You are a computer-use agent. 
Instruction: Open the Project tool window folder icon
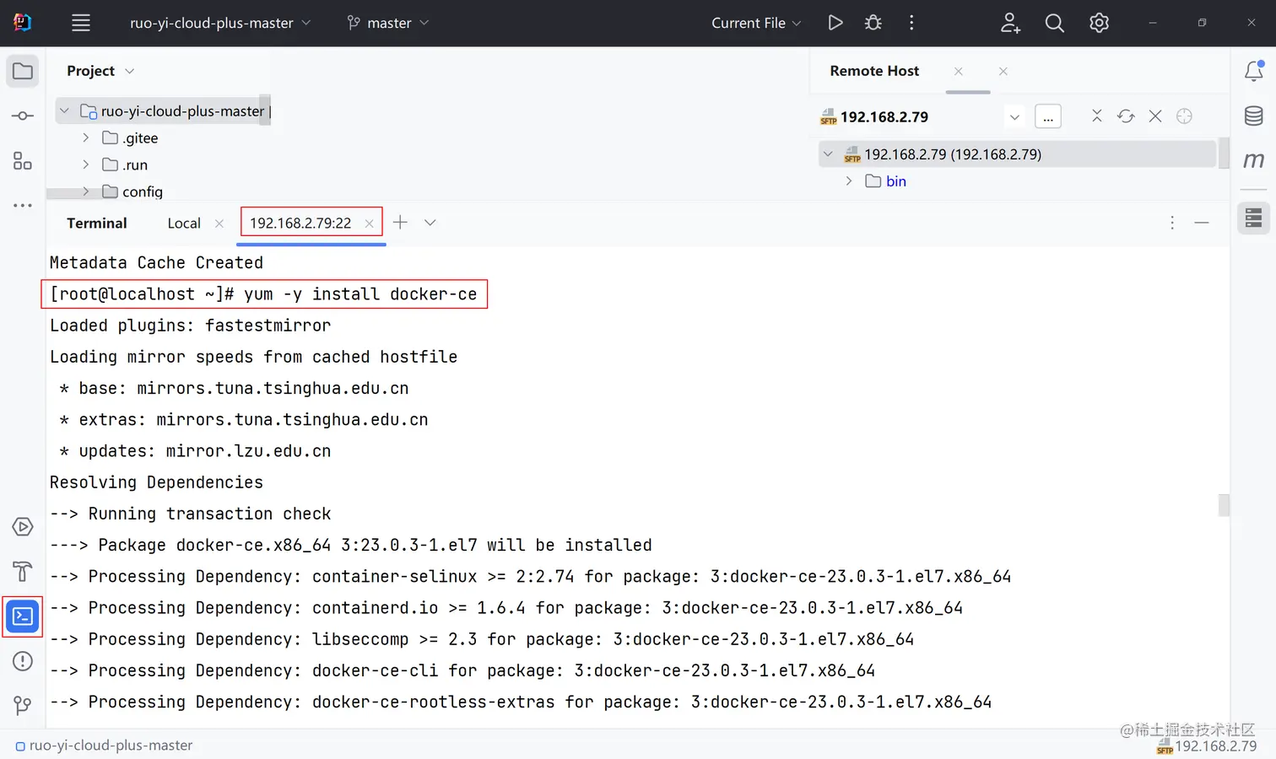23,72
